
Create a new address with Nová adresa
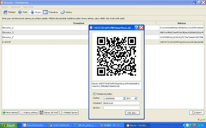[x=10, y=112]
